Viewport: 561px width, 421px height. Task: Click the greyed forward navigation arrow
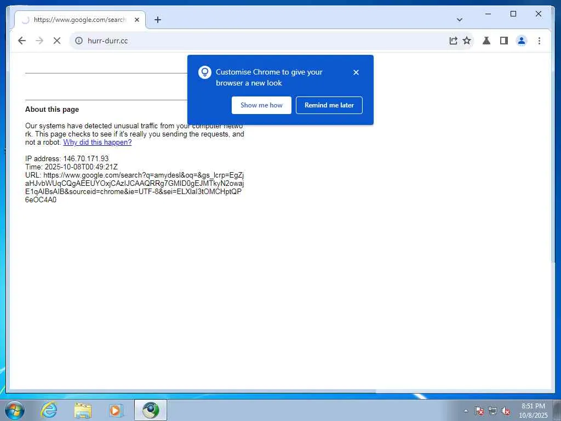pos(39,41)
